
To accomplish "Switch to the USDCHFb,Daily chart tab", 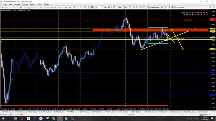I will [123, 112].
